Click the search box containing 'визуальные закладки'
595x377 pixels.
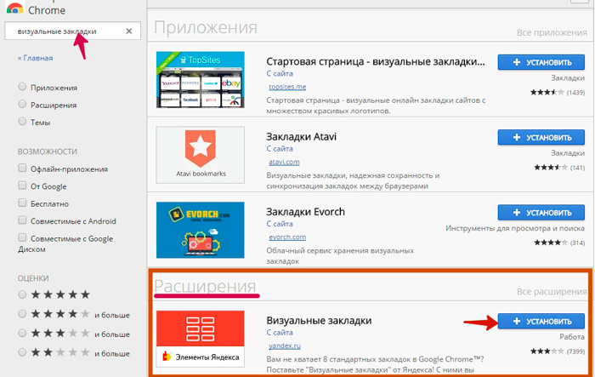(x=72, y=31)
